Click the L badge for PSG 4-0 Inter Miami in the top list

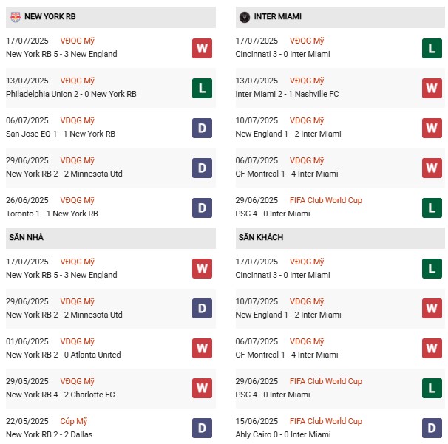coord(432,208)
